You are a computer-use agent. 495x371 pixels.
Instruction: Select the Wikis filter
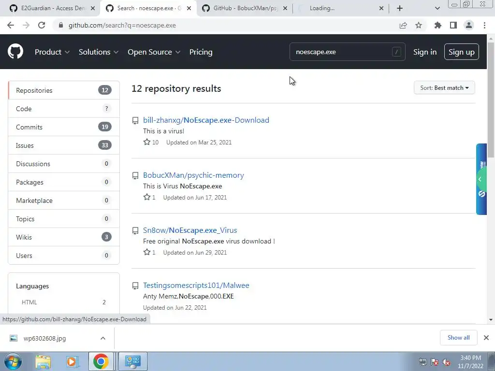64,237
